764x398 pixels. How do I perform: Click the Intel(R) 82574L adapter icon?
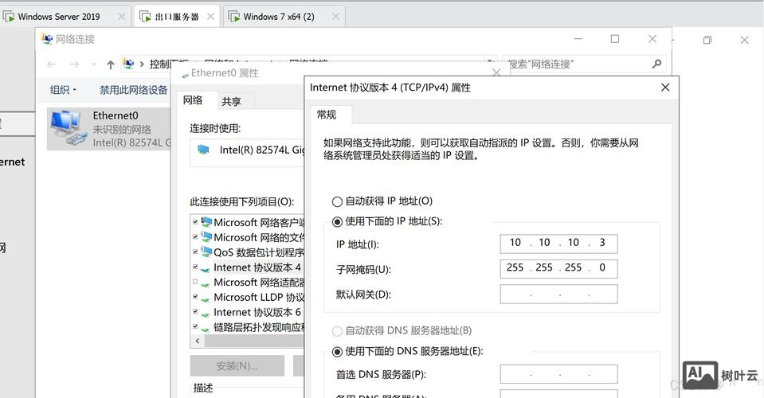203,150
